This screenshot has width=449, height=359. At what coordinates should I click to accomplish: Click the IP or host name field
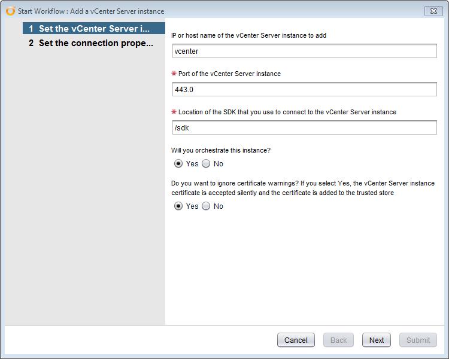point(304,51)
